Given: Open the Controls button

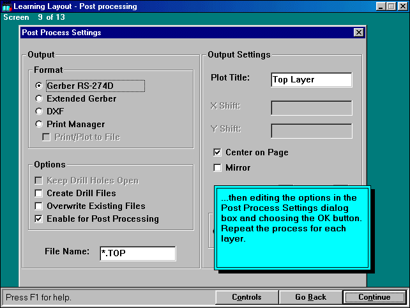Looking at the screenshot, I should point(247,297).
